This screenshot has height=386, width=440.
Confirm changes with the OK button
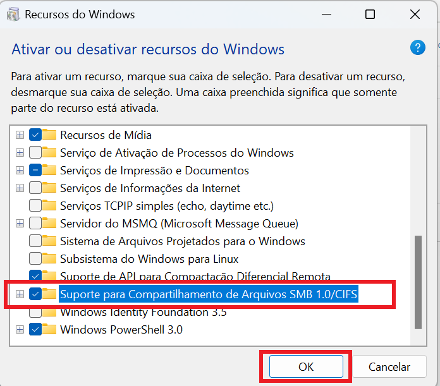coord(306,366)
